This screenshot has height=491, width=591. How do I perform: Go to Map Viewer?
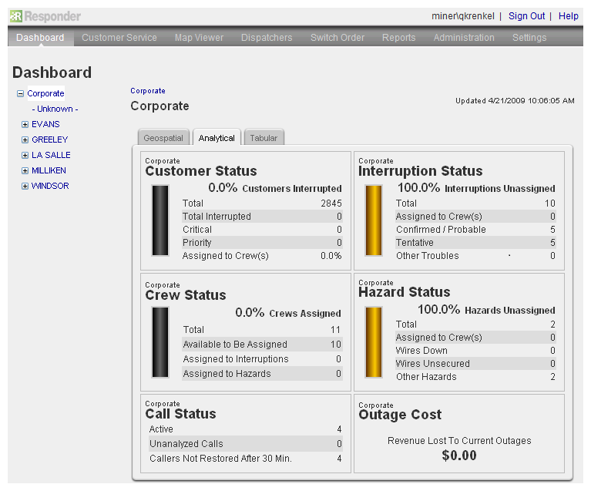199,37
